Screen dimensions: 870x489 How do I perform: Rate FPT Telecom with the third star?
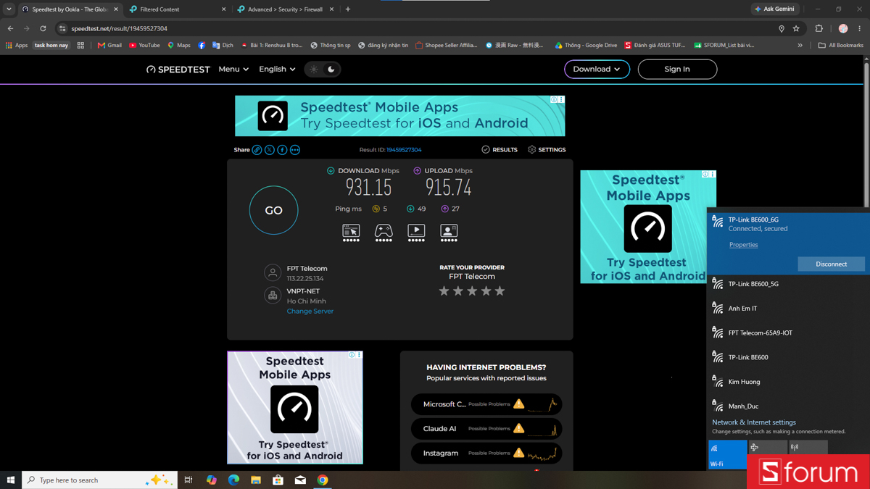click(472, 291)
